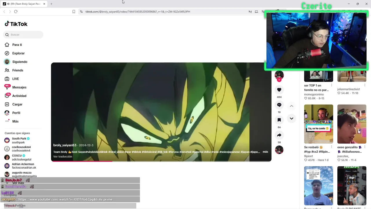The height and width of the screenshot is (209, 371).
Task: Reload the page in browser
Action: [x=16, y=12]
